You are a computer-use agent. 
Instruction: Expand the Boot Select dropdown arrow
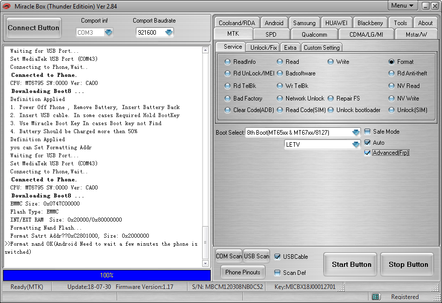point(356,132)
